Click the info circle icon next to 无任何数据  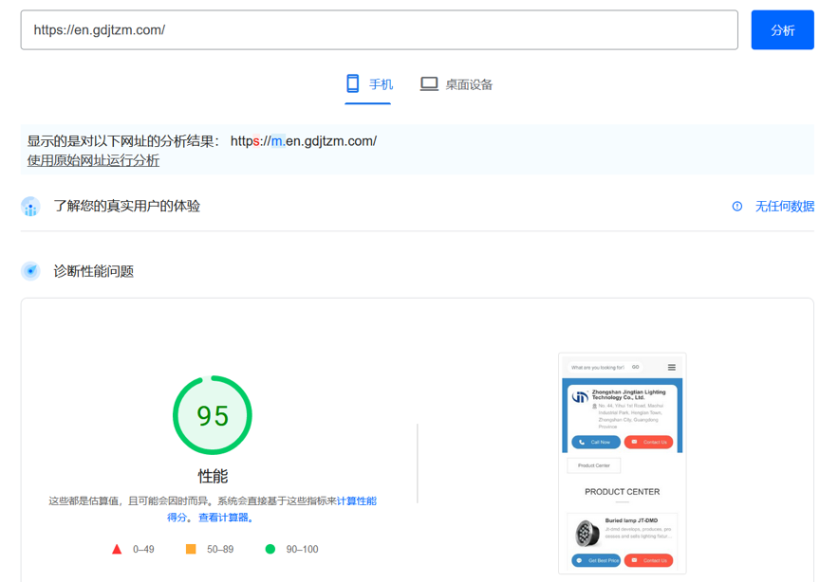pos(738,206)
